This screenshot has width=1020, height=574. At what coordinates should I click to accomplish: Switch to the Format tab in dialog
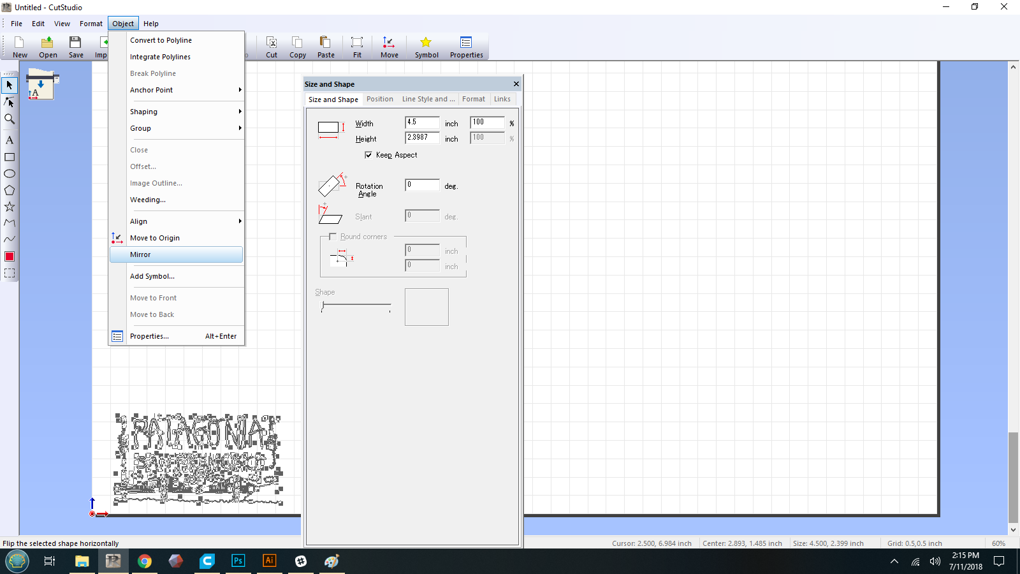tap(474, 99)
